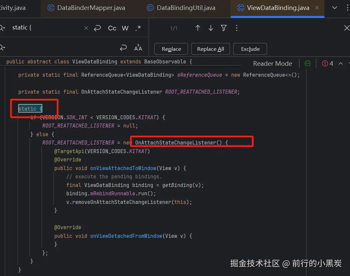Switch to DataBinderMapper.java tab
350x276 pixels.
(86, 8)
